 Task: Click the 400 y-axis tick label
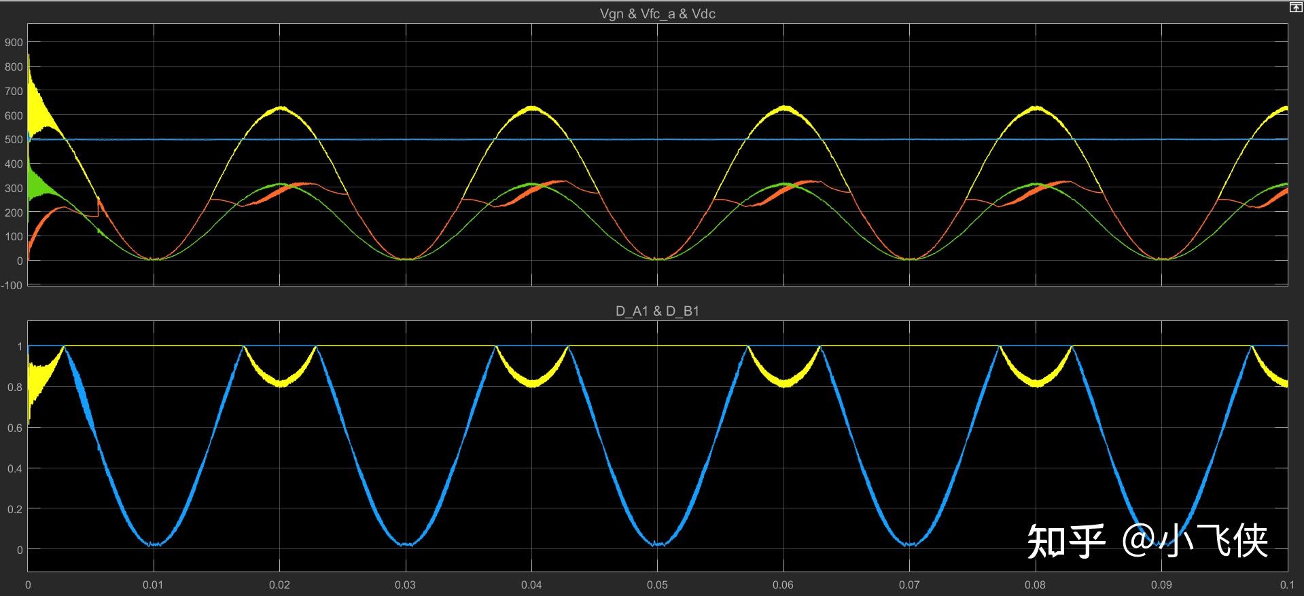point(14,164)
